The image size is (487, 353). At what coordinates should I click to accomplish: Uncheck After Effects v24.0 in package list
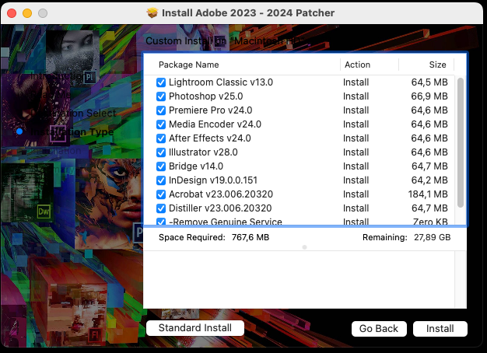161,138
